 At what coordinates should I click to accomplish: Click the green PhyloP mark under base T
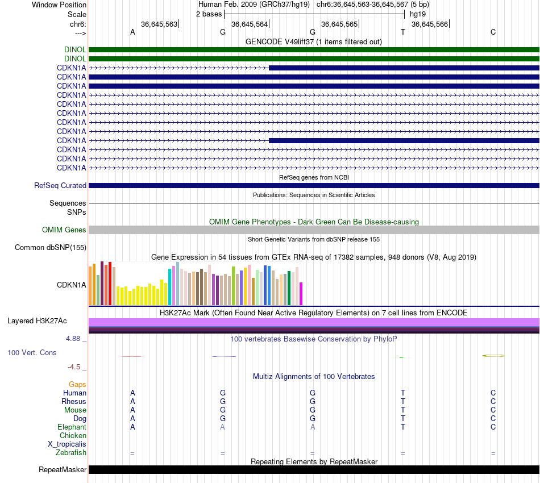[401, 357]
